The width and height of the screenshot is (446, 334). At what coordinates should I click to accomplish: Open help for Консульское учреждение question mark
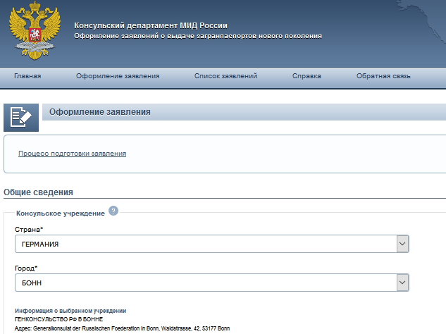tap(113, 211)
